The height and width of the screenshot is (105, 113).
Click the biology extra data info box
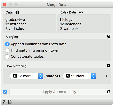[x=84, y=24]
